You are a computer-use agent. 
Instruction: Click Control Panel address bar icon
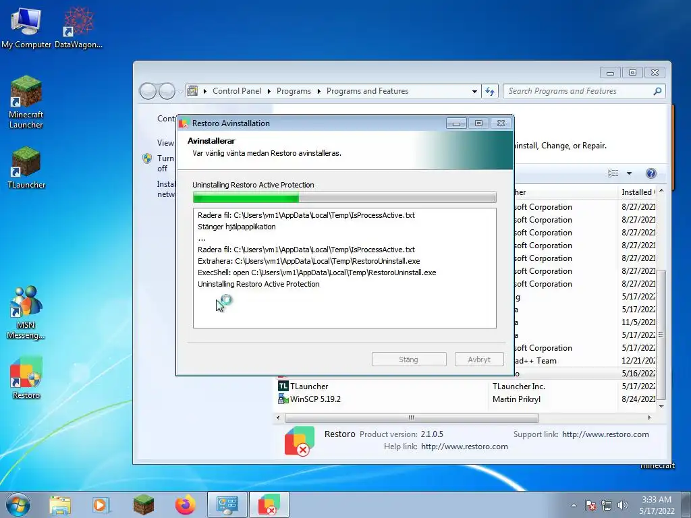[193, 91]
